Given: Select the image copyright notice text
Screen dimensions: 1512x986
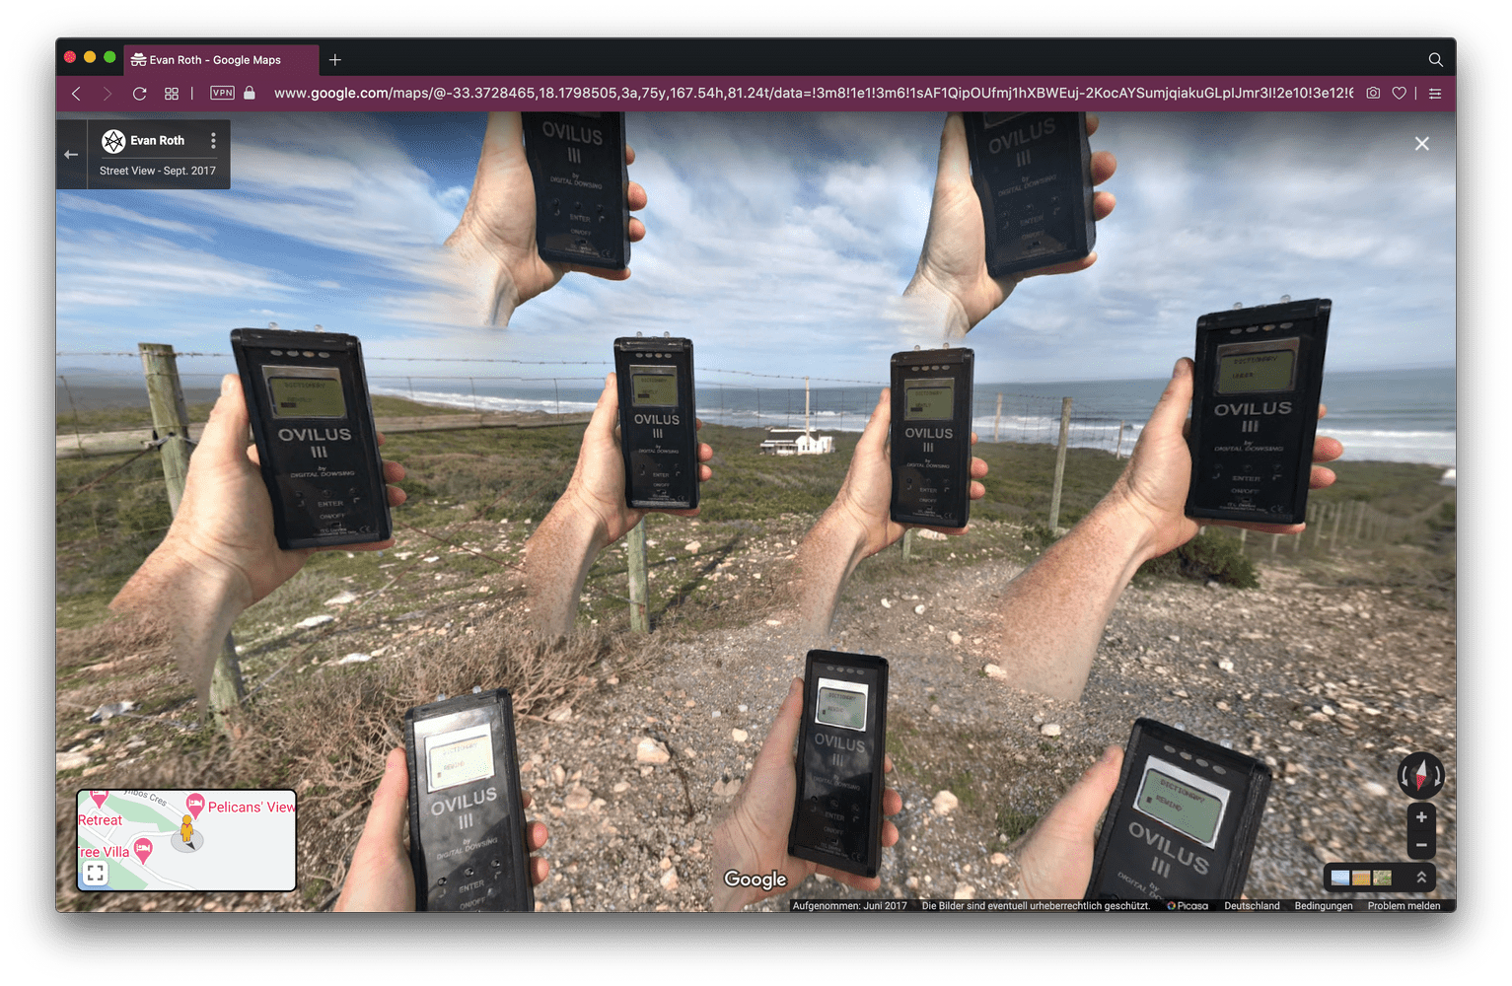Looking at the screenshot, I should (x=1036, y=905).
